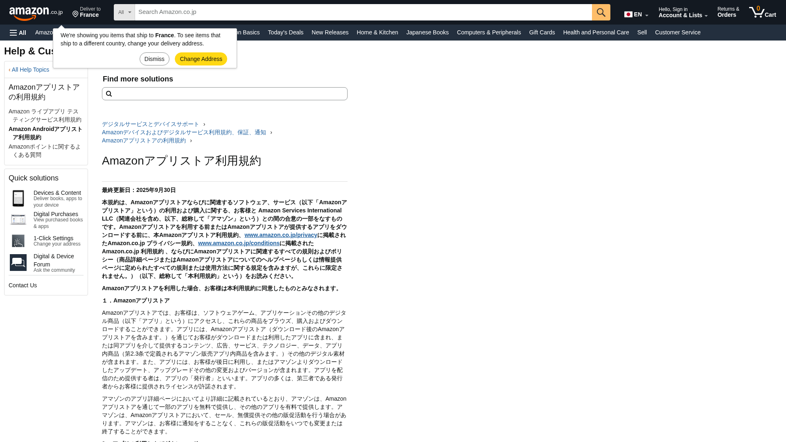786x442 pixels.
Task: Open the cart icon
Action: coord(762,12)
